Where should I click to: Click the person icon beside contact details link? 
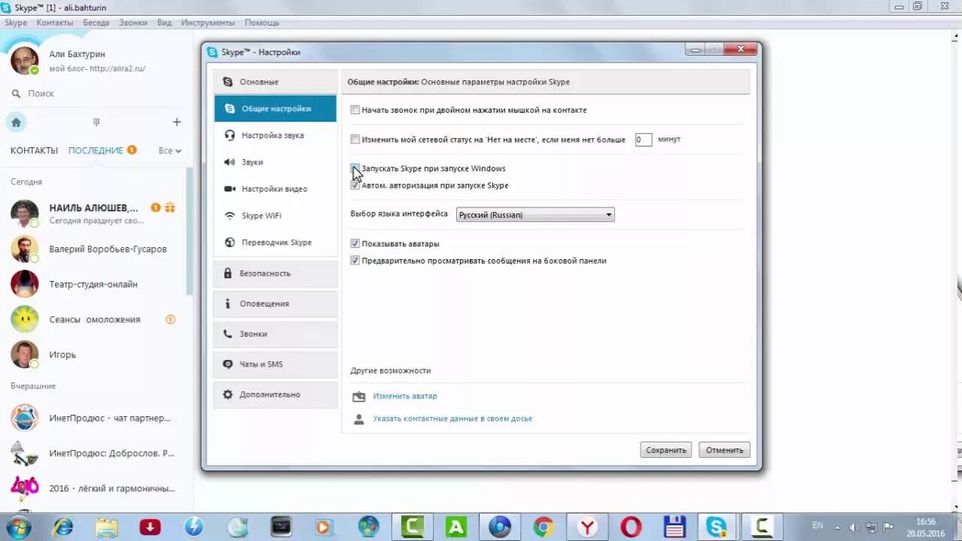359,419
